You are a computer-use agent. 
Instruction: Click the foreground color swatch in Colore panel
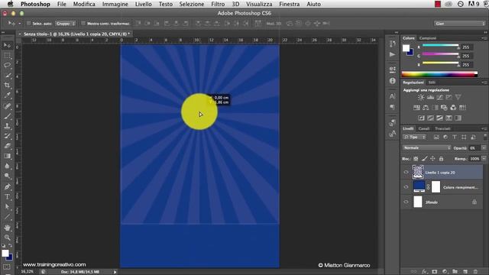(x=406, y=48)
